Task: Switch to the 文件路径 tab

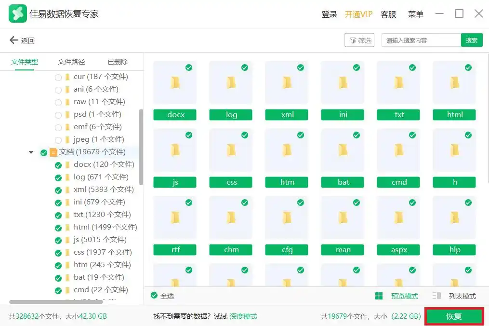Action: (x=71, y=62)
